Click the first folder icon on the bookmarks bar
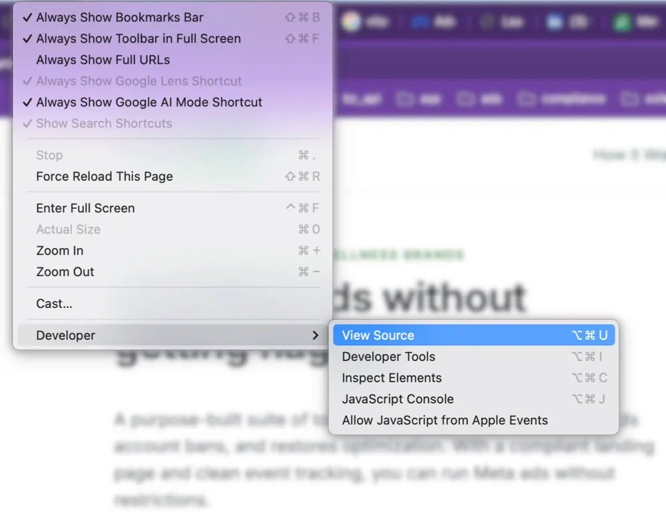The height and width of the screenshot is (532, 666). coord(404,98)
